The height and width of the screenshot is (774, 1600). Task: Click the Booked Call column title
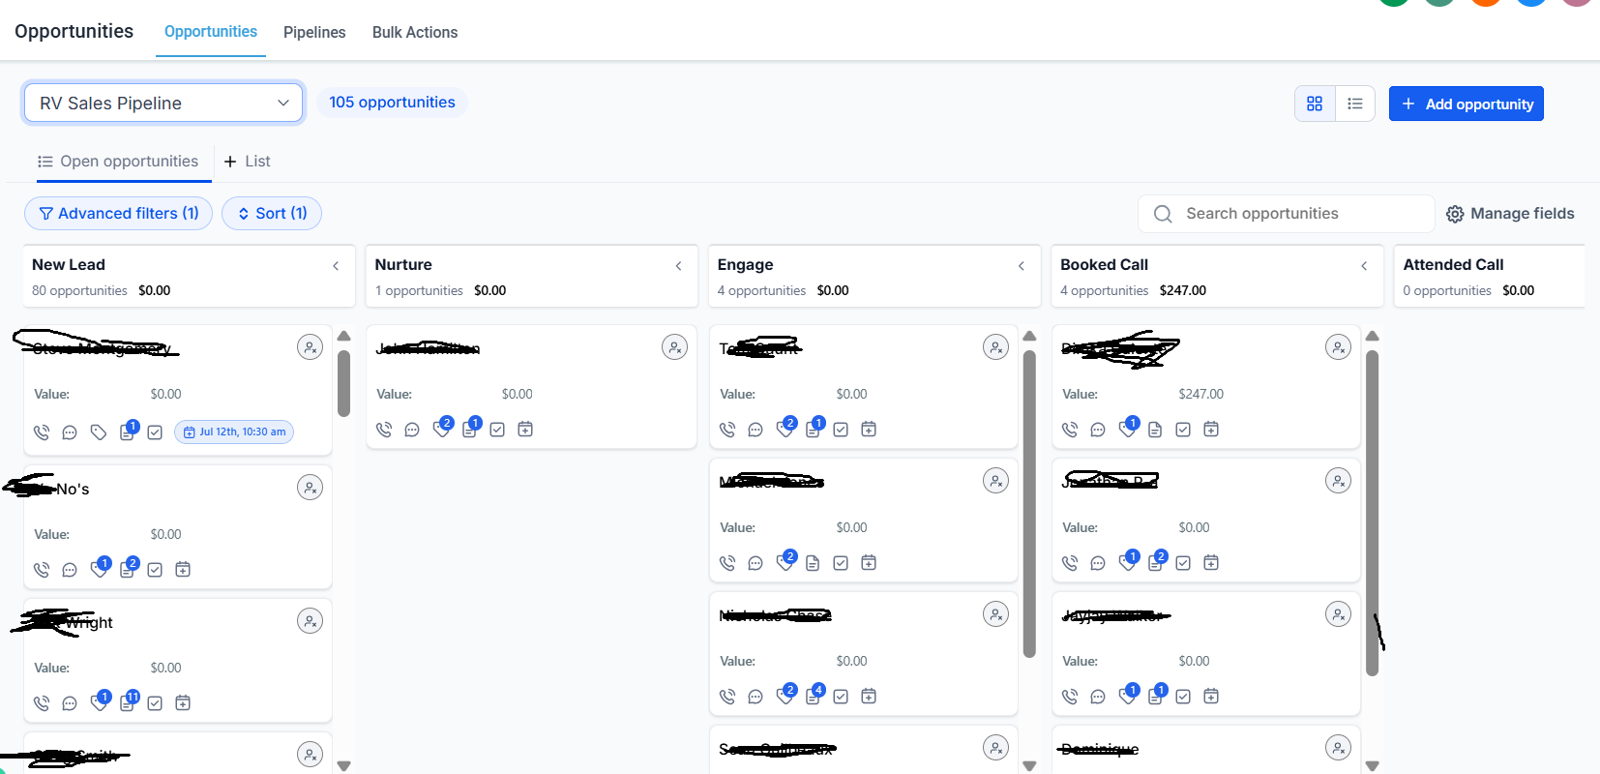pyautogui.click(x=1104, y=264)
